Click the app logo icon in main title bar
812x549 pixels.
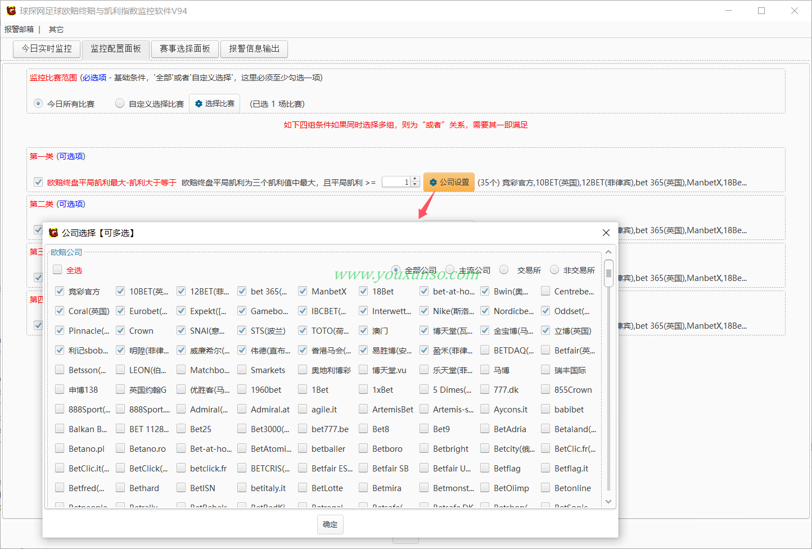(11, 11)
